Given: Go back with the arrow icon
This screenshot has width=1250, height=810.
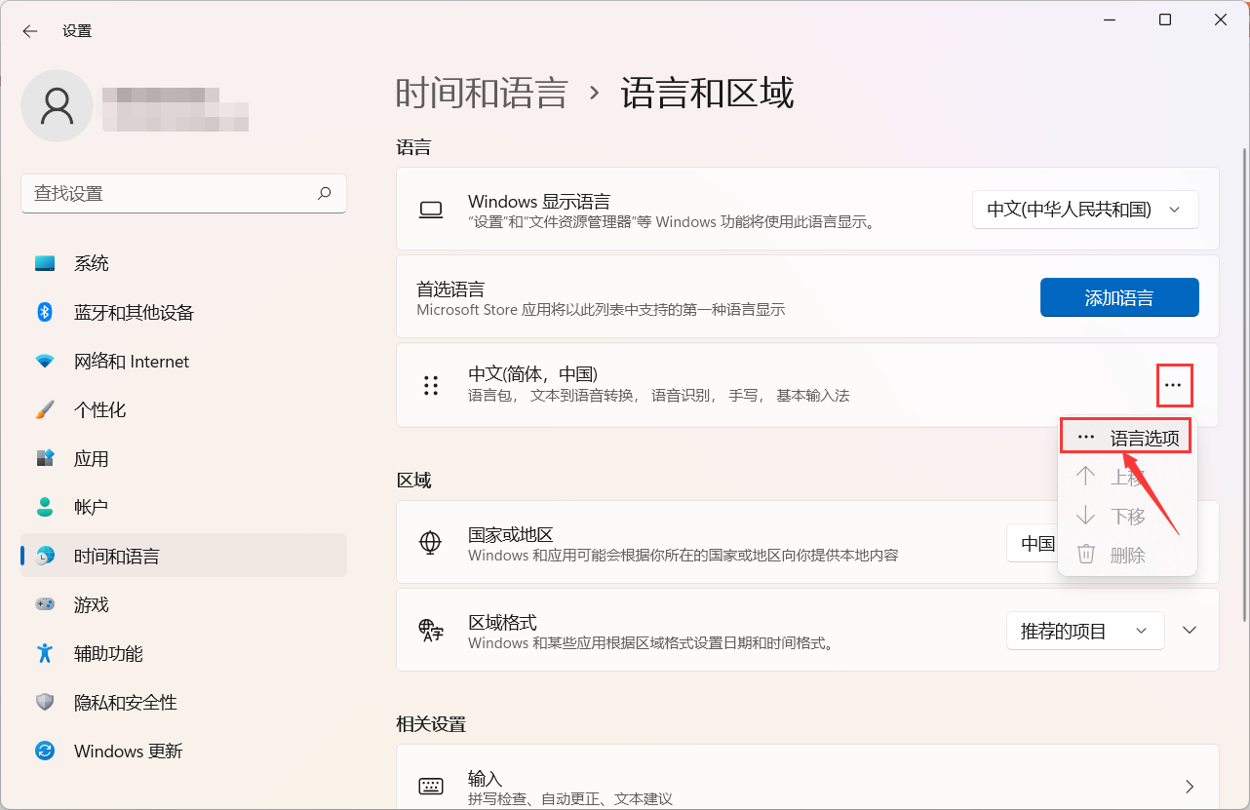Looking at the screenshot, I should (x=30, y=31).
